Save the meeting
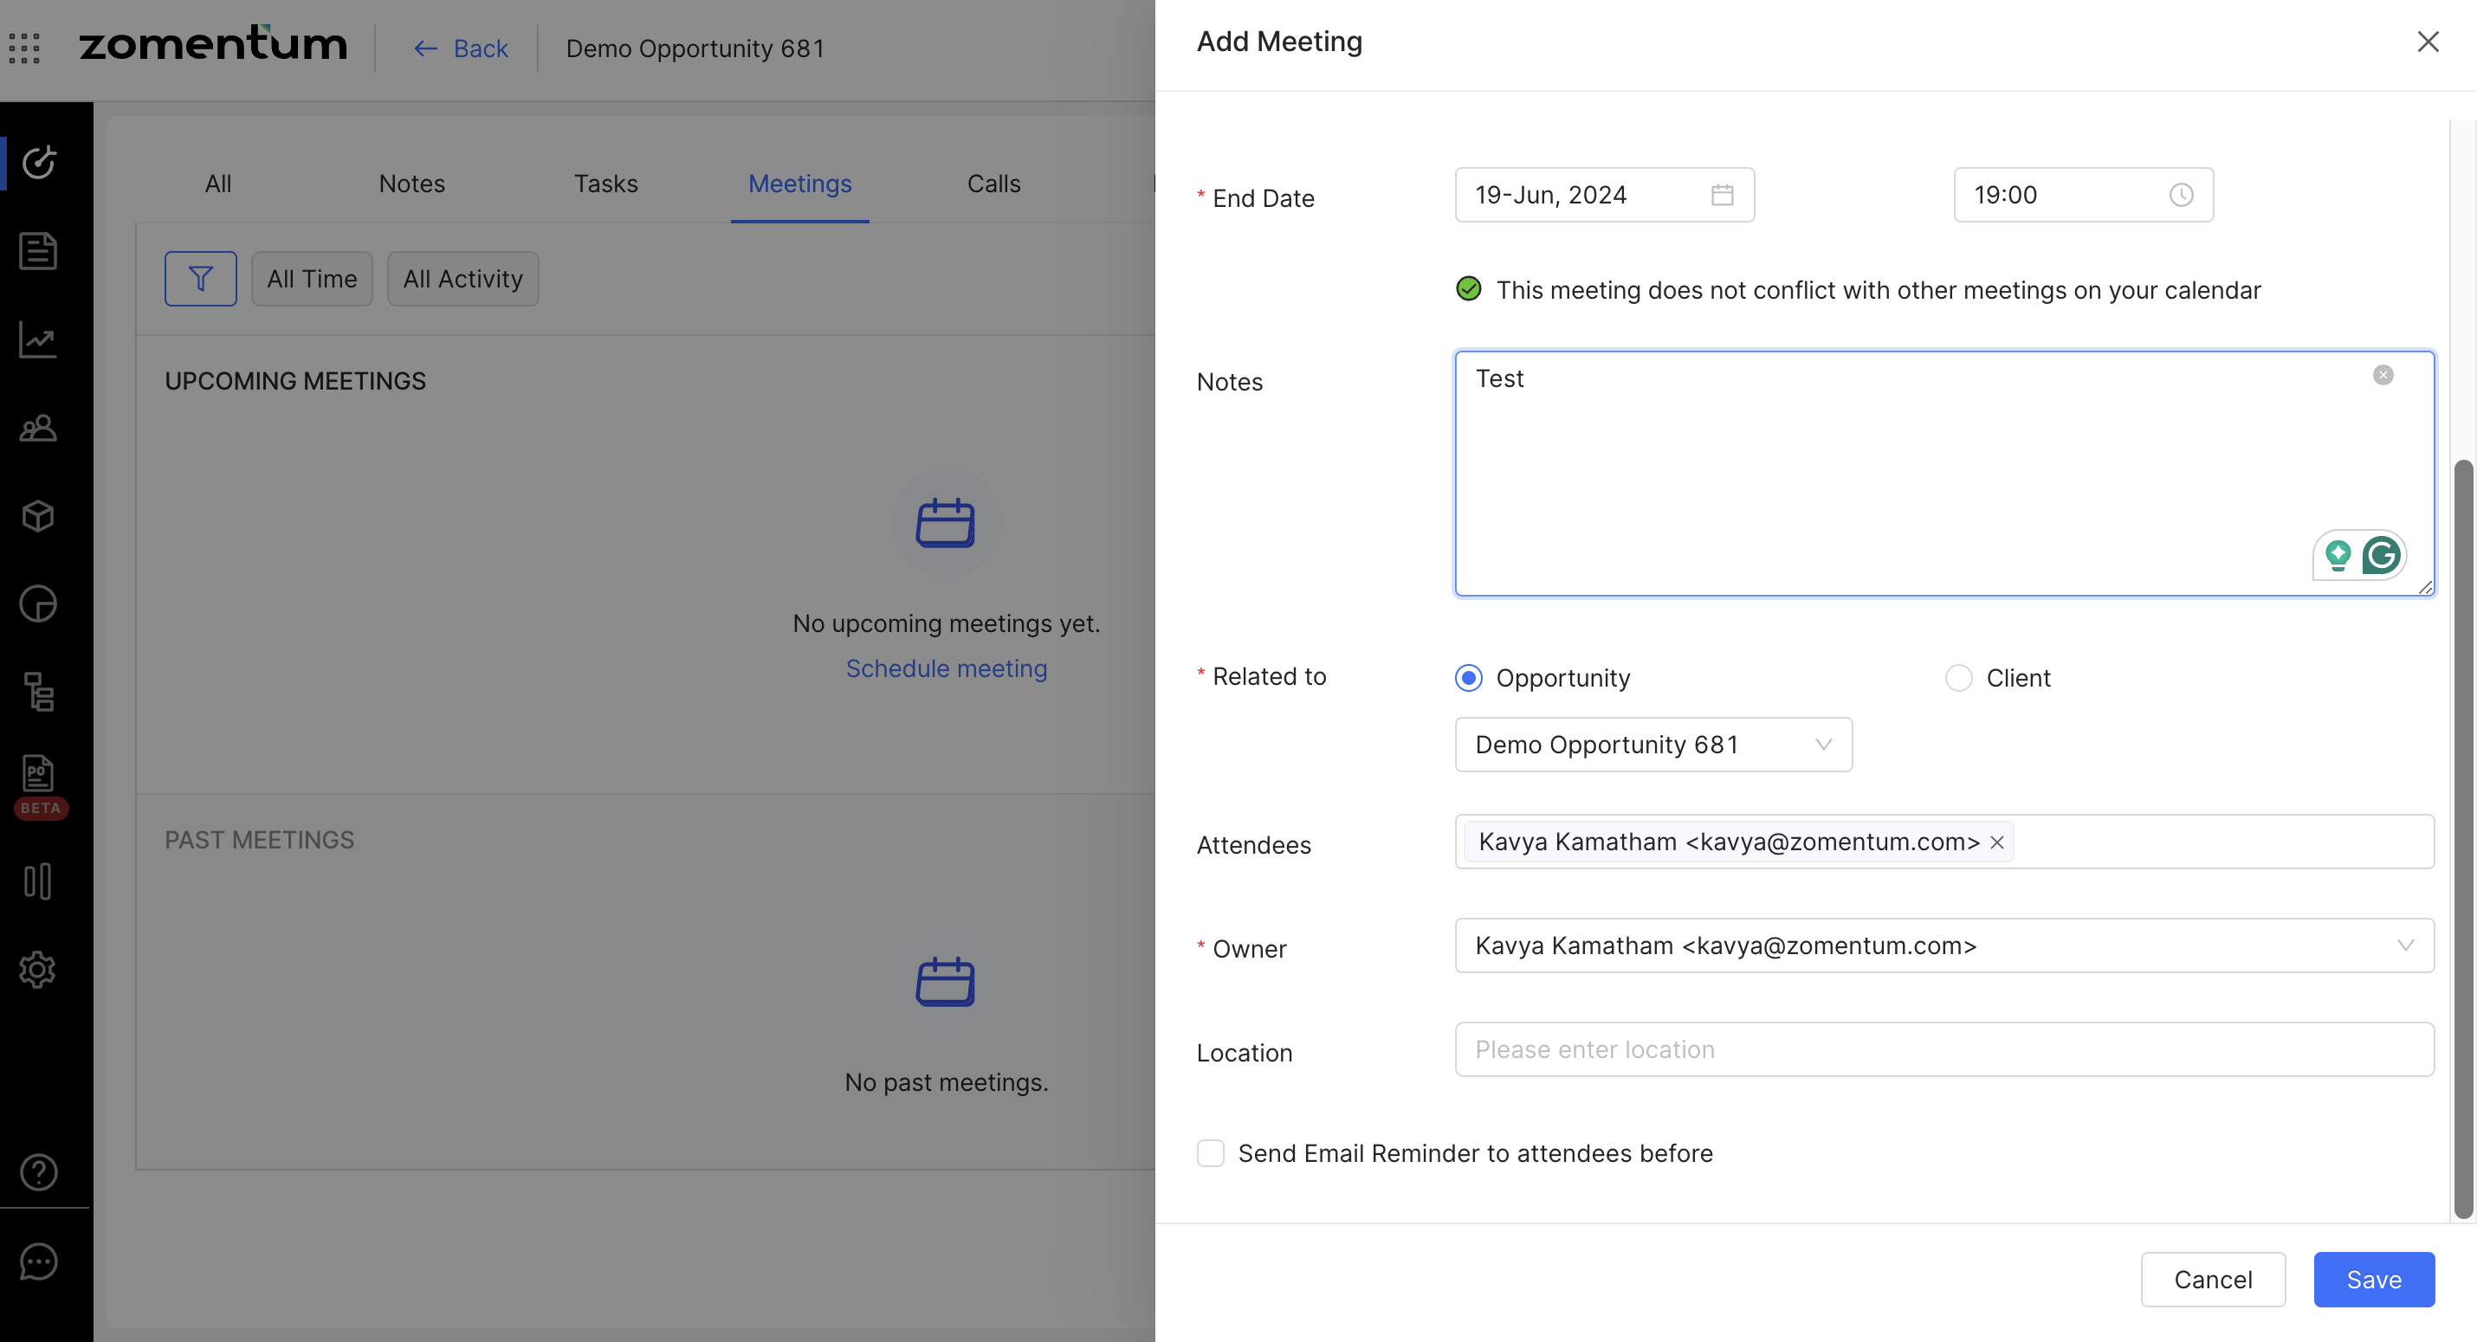2477x1342 pixels. coord(2373,1280)
